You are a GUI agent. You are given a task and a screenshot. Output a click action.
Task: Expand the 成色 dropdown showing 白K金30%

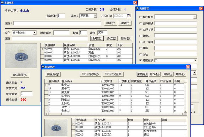[35, 33]
